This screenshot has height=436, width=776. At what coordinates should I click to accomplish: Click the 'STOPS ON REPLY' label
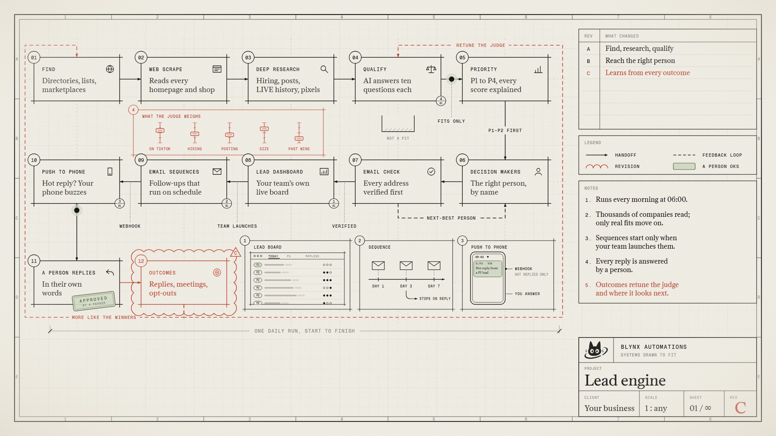(435, 299)
